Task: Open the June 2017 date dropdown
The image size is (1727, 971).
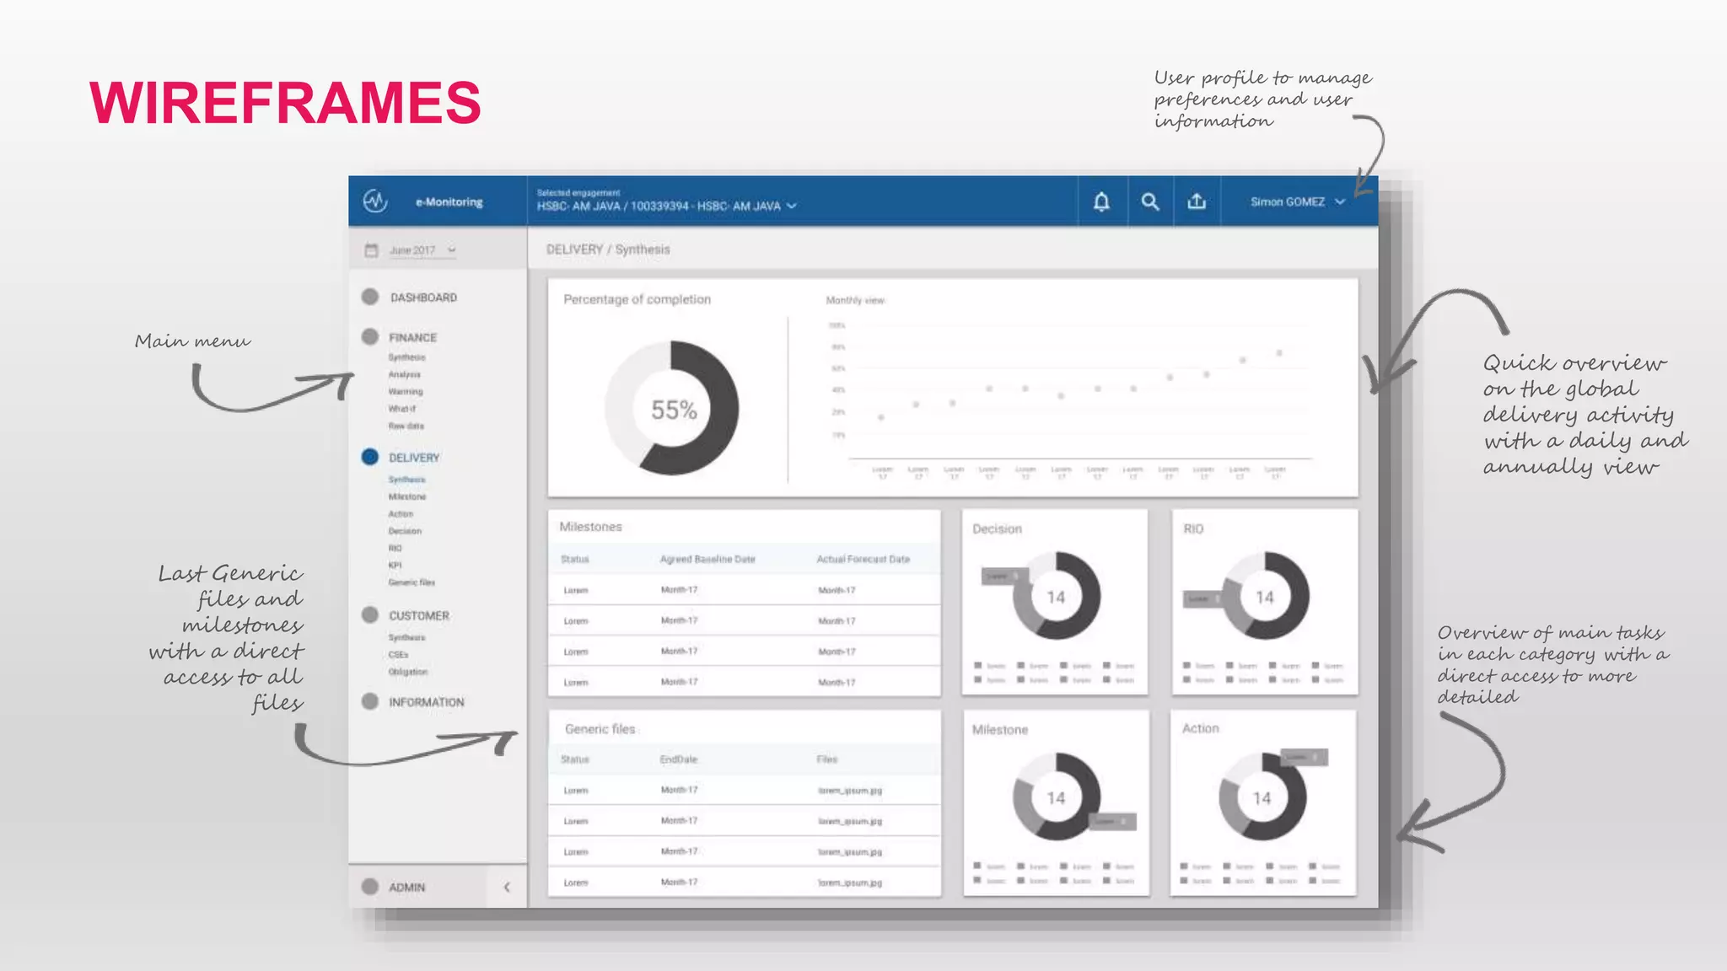Action: (422, 250)
